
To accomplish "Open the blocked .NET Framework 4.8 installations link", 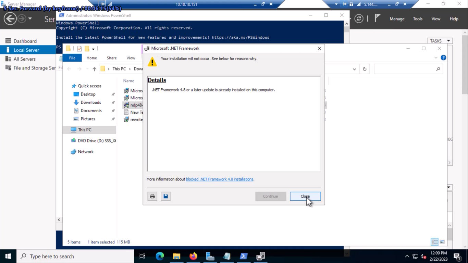I will [220, 179].
